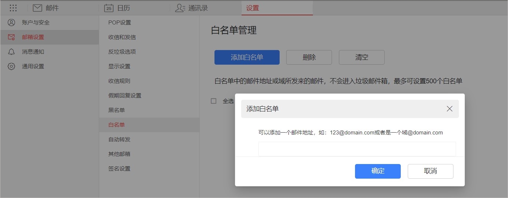This screenshot has height=198, width=508.
Task: Close the 添加白名单 dialog with X
Action: 449,109
